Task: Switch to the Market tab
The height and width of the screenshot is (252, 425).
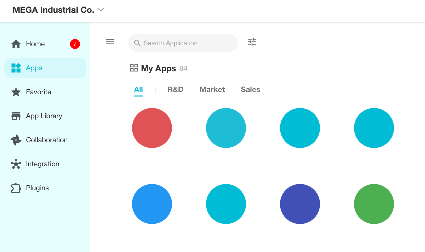Action: (212, 89)
